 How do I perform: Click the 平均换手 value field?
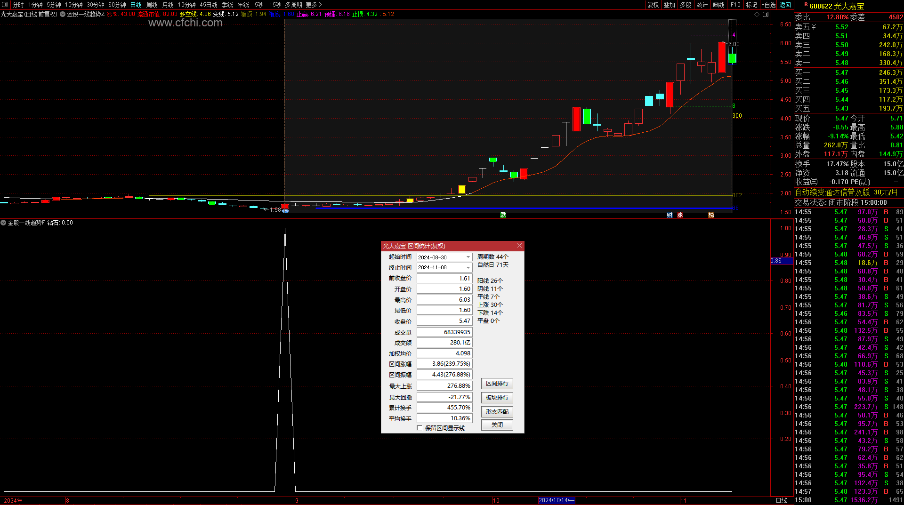[444, 418]
